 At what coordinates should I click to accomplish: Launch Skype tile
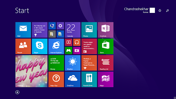point(40,46)
